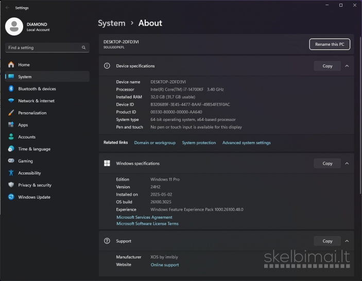Copy the Windows specifications

[x=327, y=163]
